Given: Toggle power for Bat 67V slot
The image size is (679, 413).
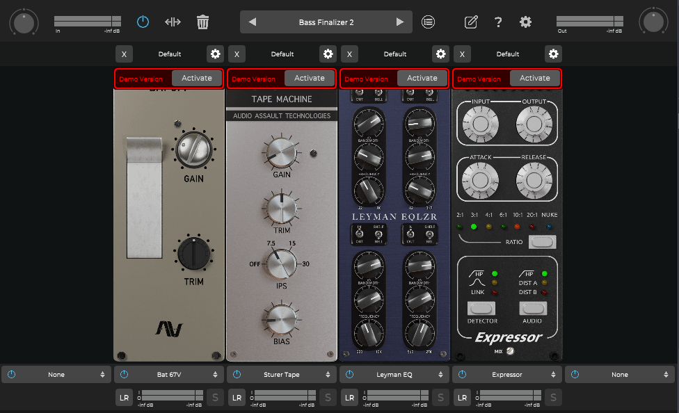Looking at the screenshot, I should tap(125, 375).
